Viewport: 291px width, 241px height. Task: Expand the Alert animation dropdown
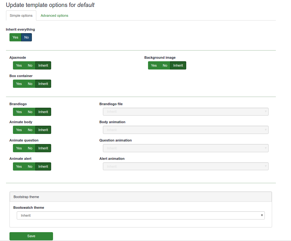[186, 166]
